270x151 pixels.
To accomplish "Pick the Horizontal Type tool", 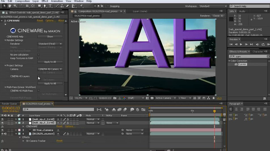I will tap(50, 6).
